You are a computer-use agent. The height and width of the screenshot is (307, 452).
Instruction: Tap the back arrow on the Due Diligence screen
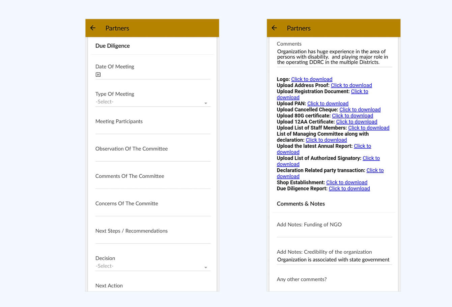pos(93,28)
